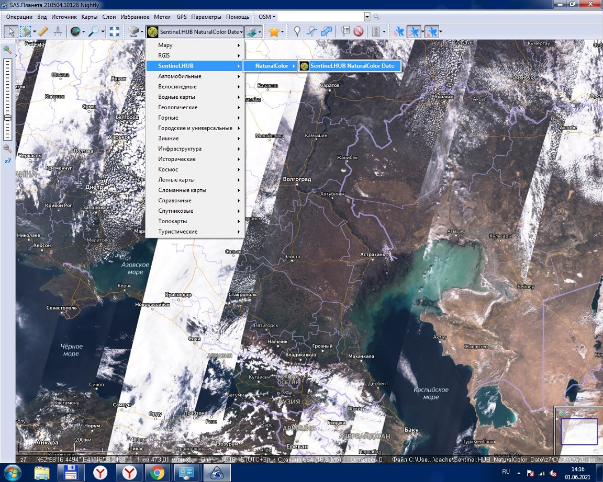Click the add path mark icon
Screen dimensions: 603x482
point(312,32)
